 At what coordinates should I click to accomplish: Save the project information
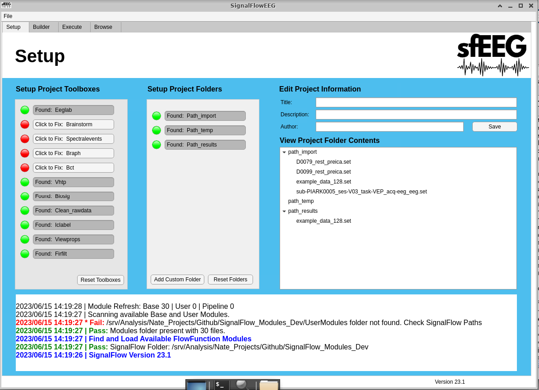494,127
